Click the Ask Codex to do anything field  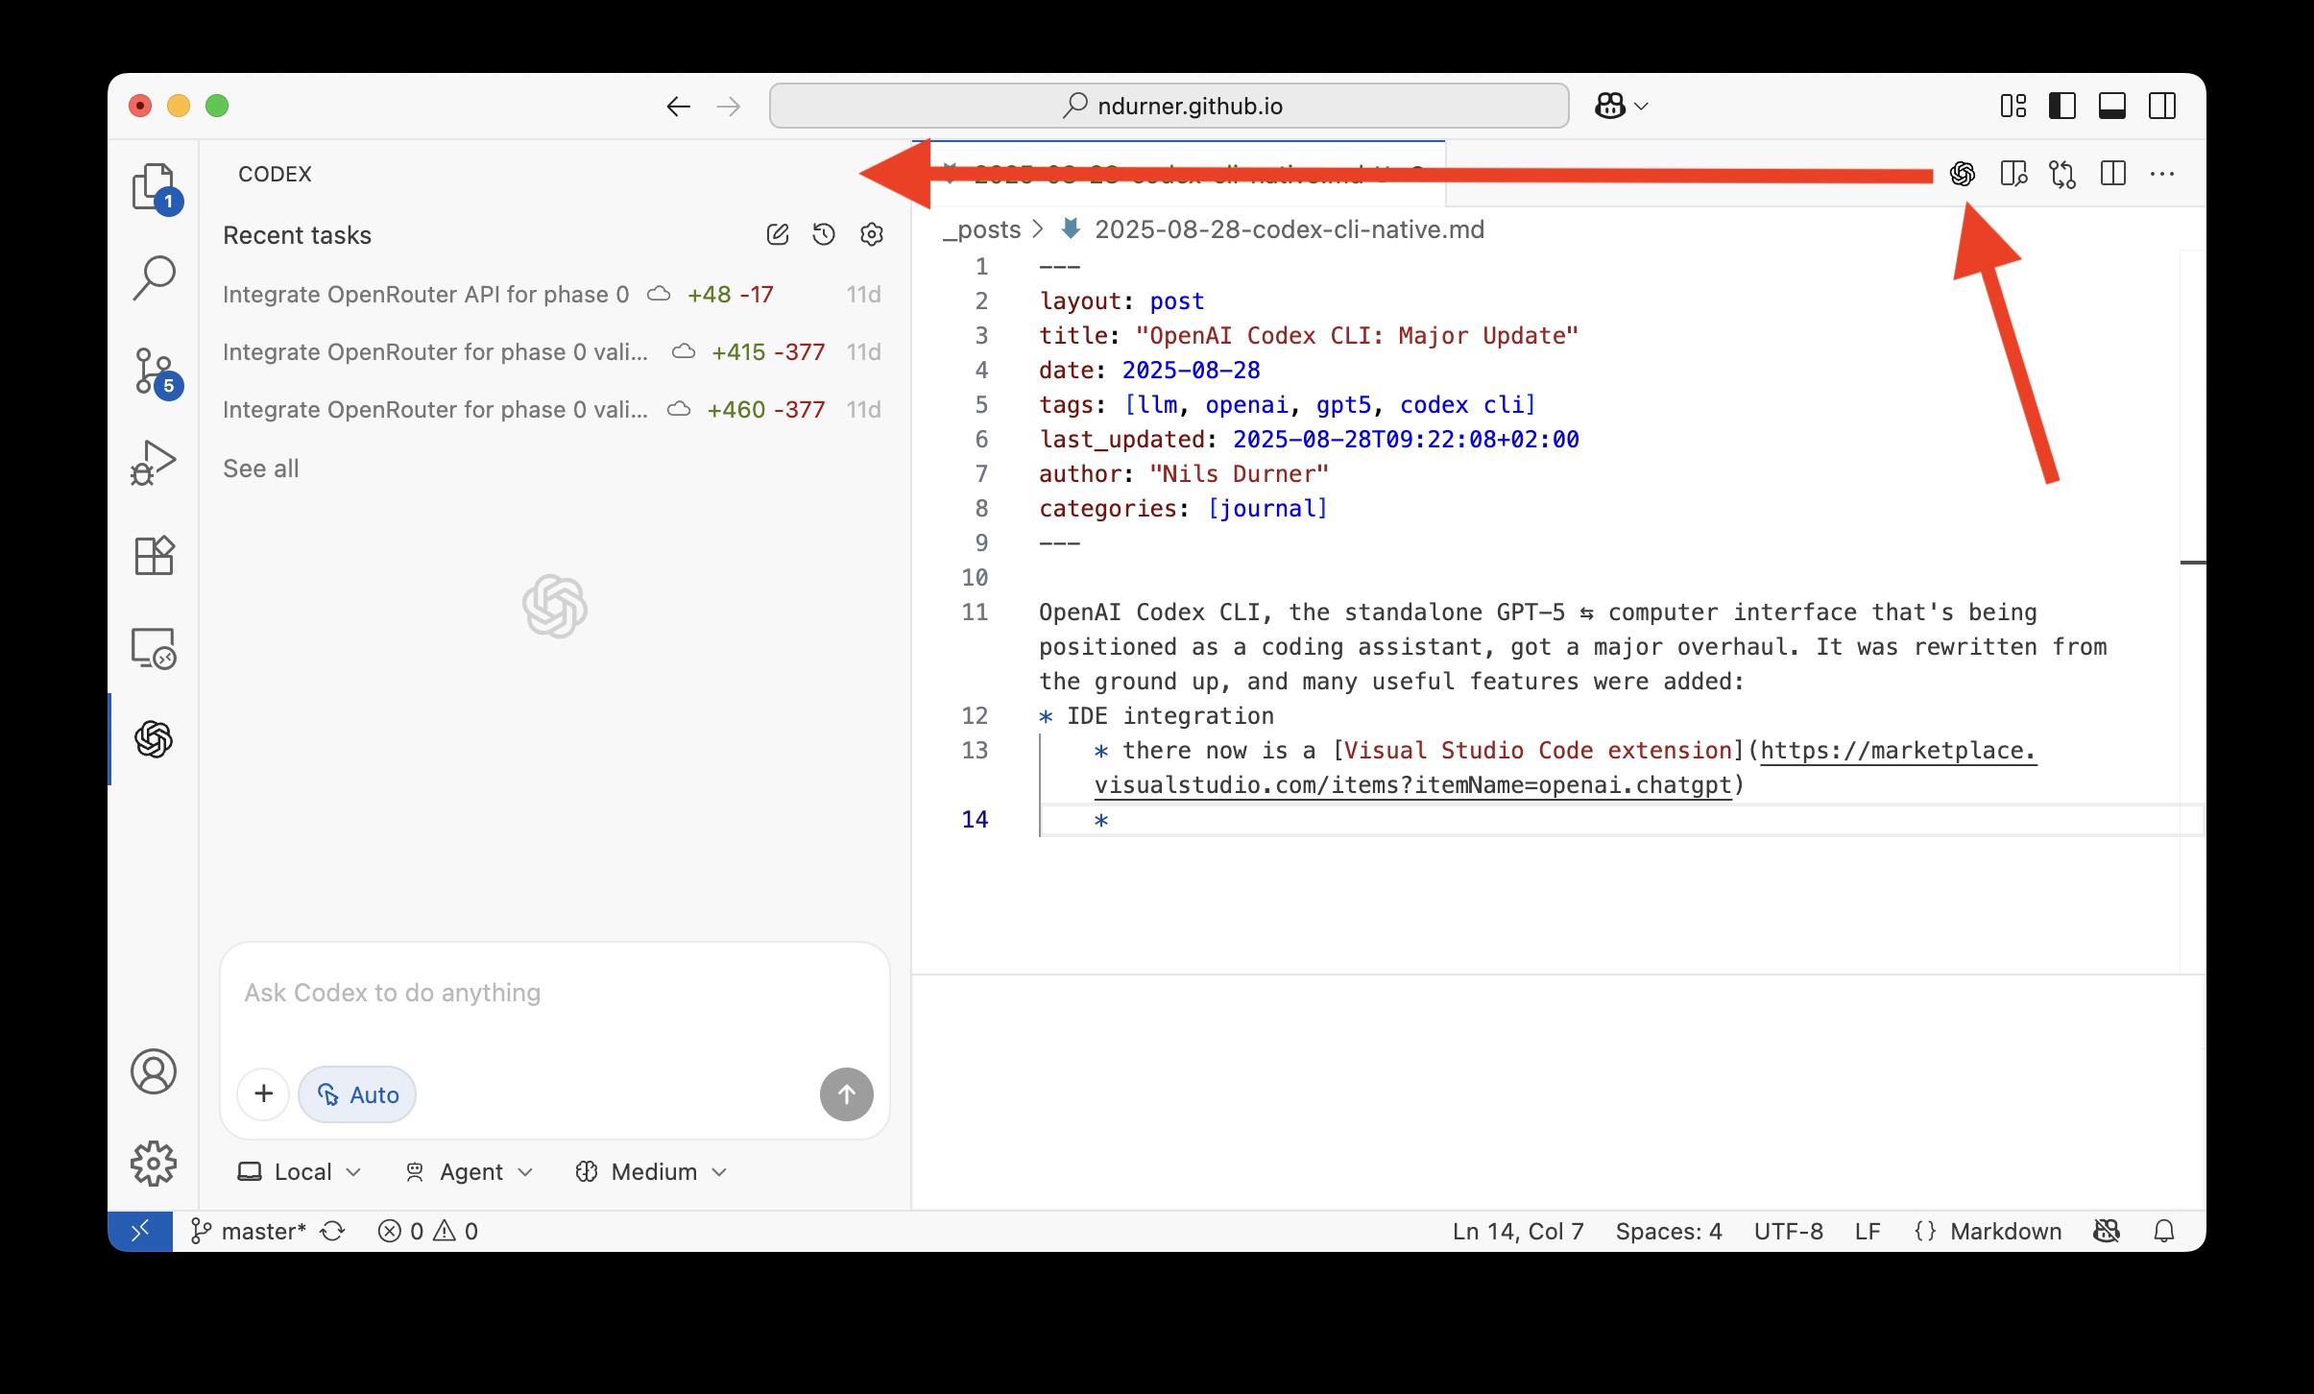(555, 993)
